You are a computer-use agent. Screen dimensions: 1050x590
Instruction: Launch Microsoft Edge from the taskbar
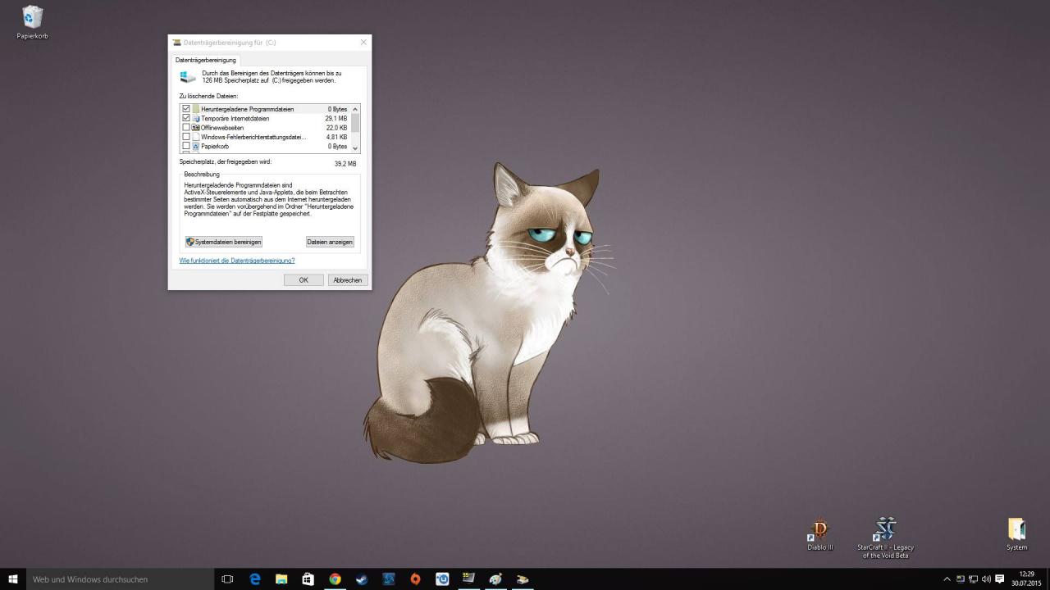click(x=255, y=579)
